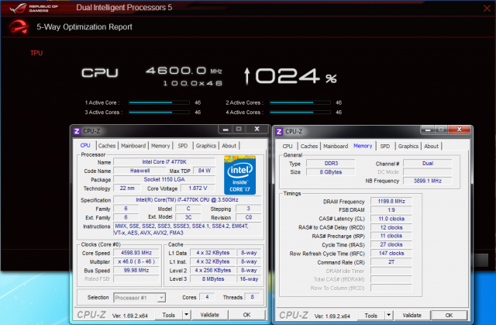Click the Package value Socket 1150 LGA
This screenshot has width=496, height=325.
click(164, 179)
